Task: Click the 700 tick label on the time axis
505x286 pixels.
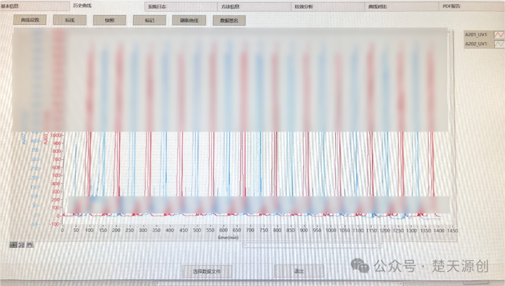Action: 250,230
